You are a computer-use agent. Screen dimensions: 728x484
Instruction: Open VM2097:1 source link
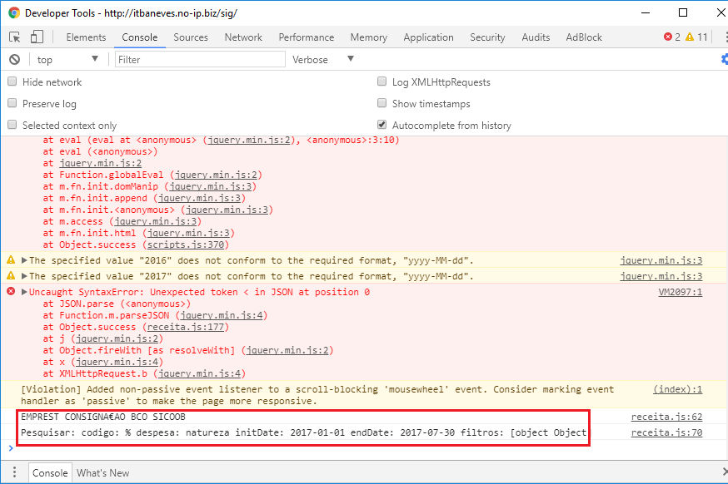[x=681, y=292]
